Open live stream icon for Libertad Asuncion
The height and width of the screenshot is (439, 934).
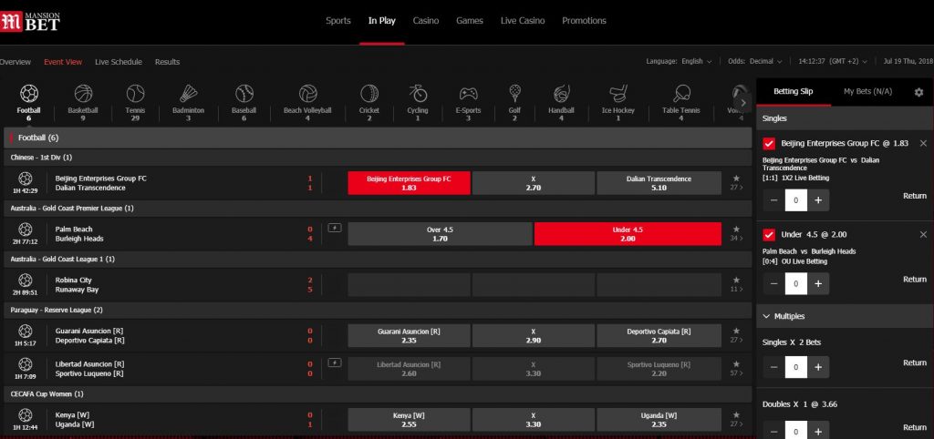point(335,362)
